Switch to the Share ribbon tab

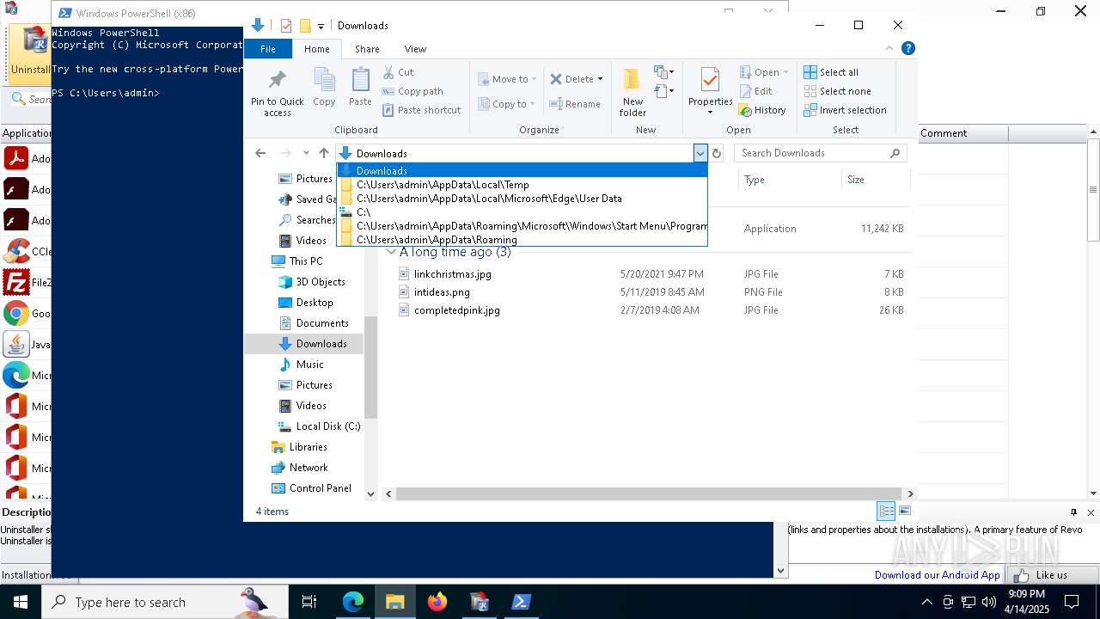(367, 49)
